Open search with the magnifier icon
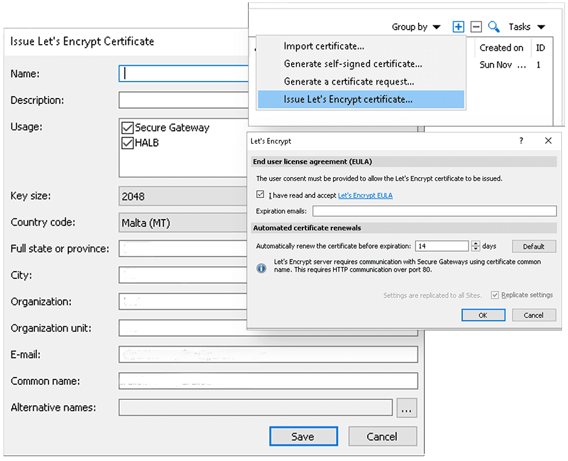 coord(494,27)
